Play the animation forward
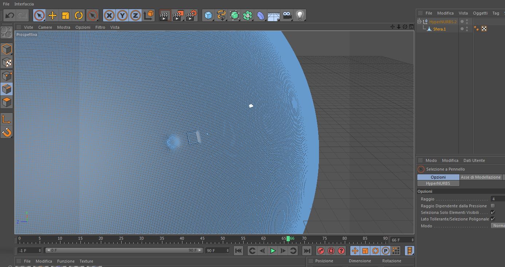This screenshot has height=267, width=505. 272,251
